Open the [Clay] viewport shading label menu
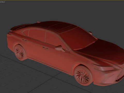This screenshot has height=93, width=124. tap(3, 2)
